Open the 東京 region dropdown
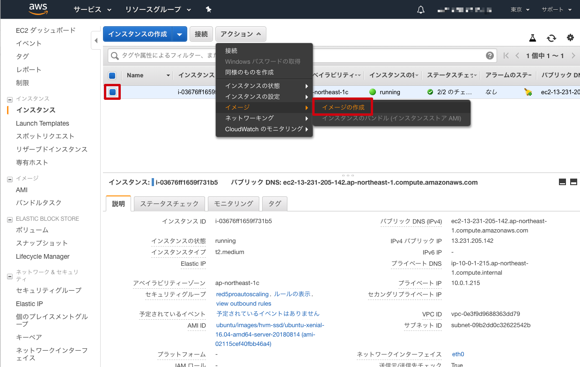Image resolution: width=580 pixels, height=367 pixels. pyautogui.click(x=520, y=9)
